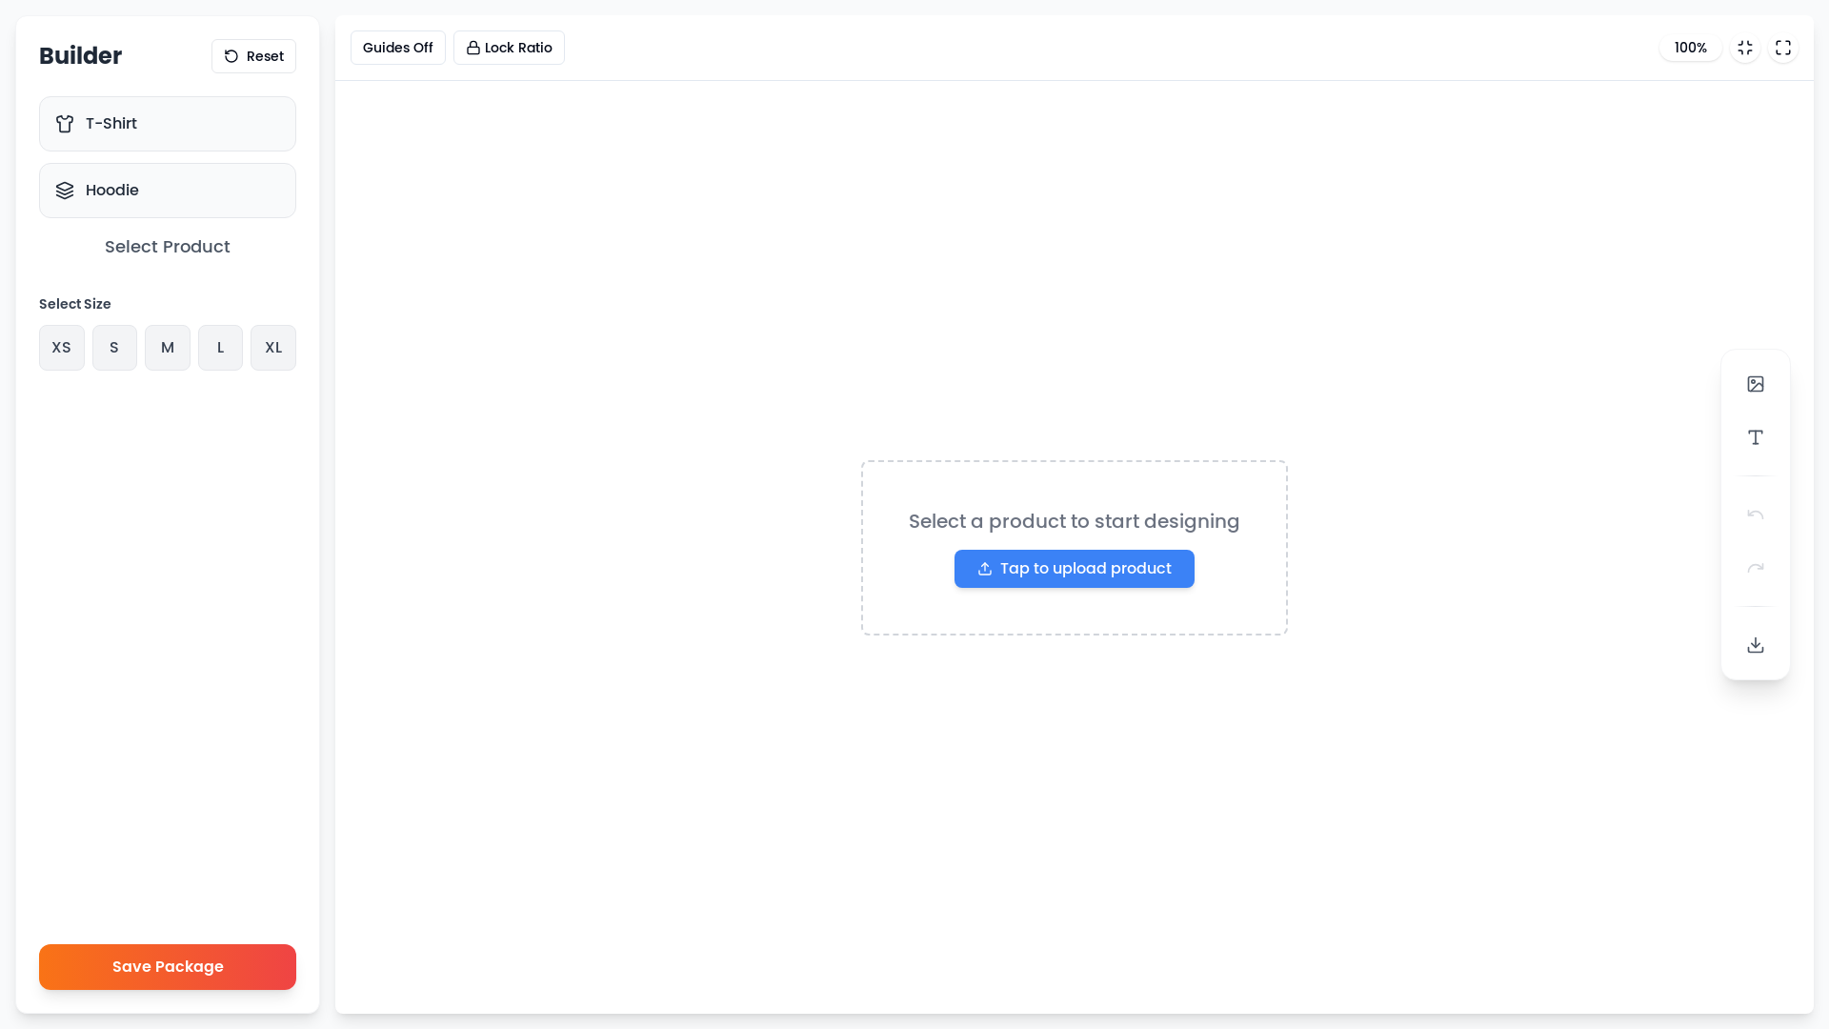Enter fullscreen with expand icon
Image resolution: width=1829 pixels, height=1029 pixels.
[1782, 48]
